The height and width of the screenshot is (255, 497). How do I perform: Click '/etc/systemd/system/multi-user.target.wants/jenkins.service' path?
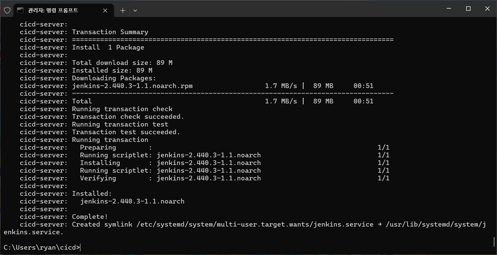tap(255, 225)
